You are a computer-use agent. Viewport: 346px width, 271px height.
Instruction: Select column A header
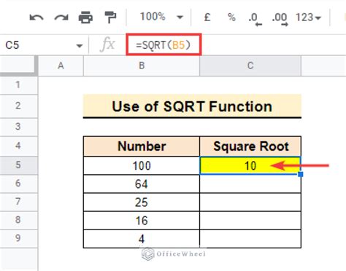click(x=61, y=66)
